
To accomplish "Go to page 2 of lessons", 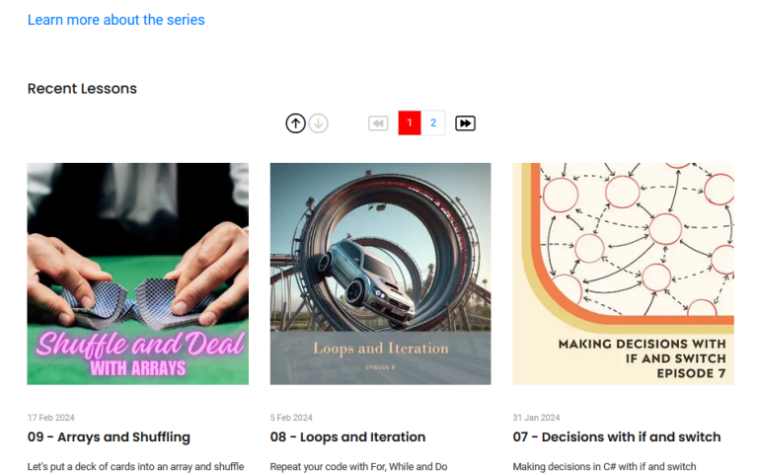I will 433,123.
